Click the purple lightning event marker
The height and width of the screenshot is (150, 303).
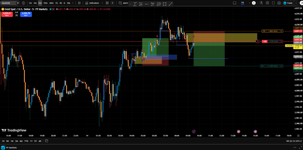click(194, 131)
